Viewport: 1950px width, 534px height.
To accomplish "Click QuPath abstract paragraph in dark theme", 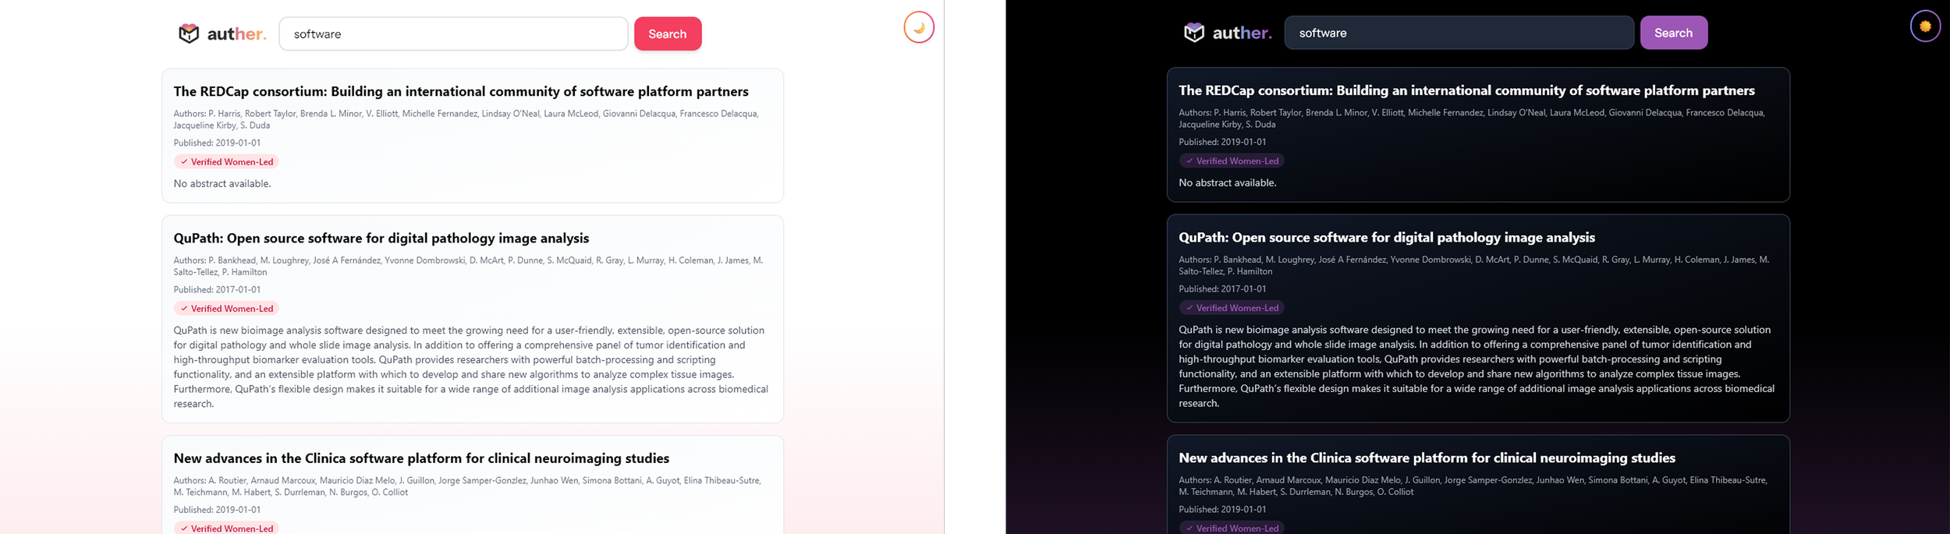I will (1476, 366).
